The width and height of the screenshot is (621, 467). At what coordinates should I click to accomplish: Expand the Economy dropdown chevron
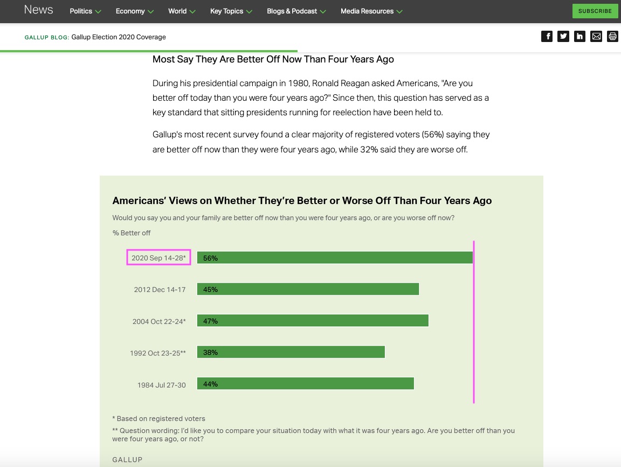point(150,12)
